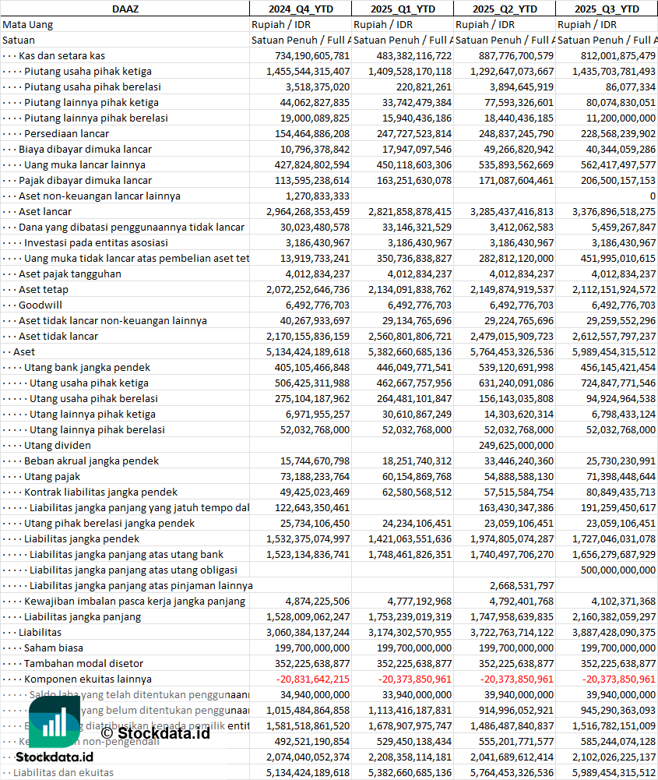Click red value -20,831,642,215

click(314, 679)
